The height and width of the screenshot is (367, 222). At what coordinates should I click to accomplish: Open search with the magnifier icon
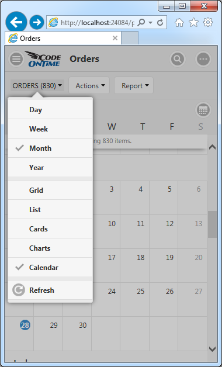(178, 59)
